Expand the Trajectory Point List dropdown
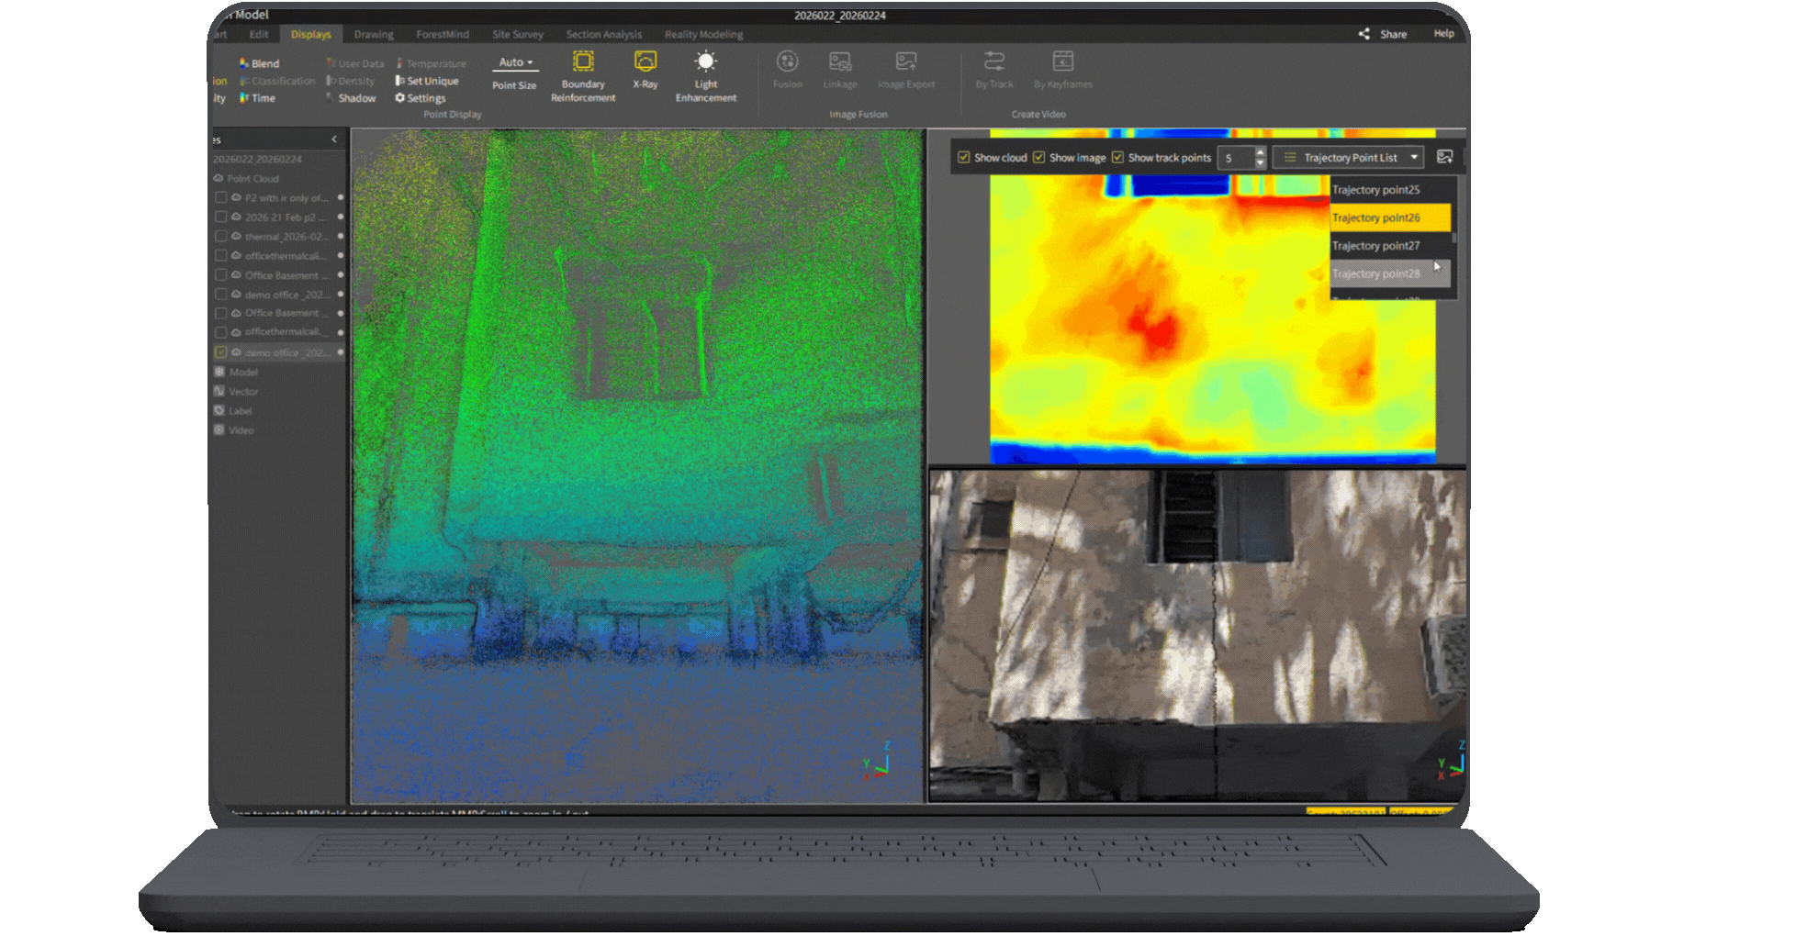This screenshot has height=936, width=1818. [x=1414, y=157]
